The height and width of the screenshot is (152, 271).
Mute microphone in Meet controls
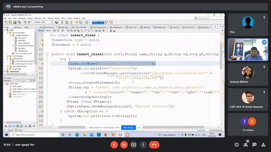[114, 145]
